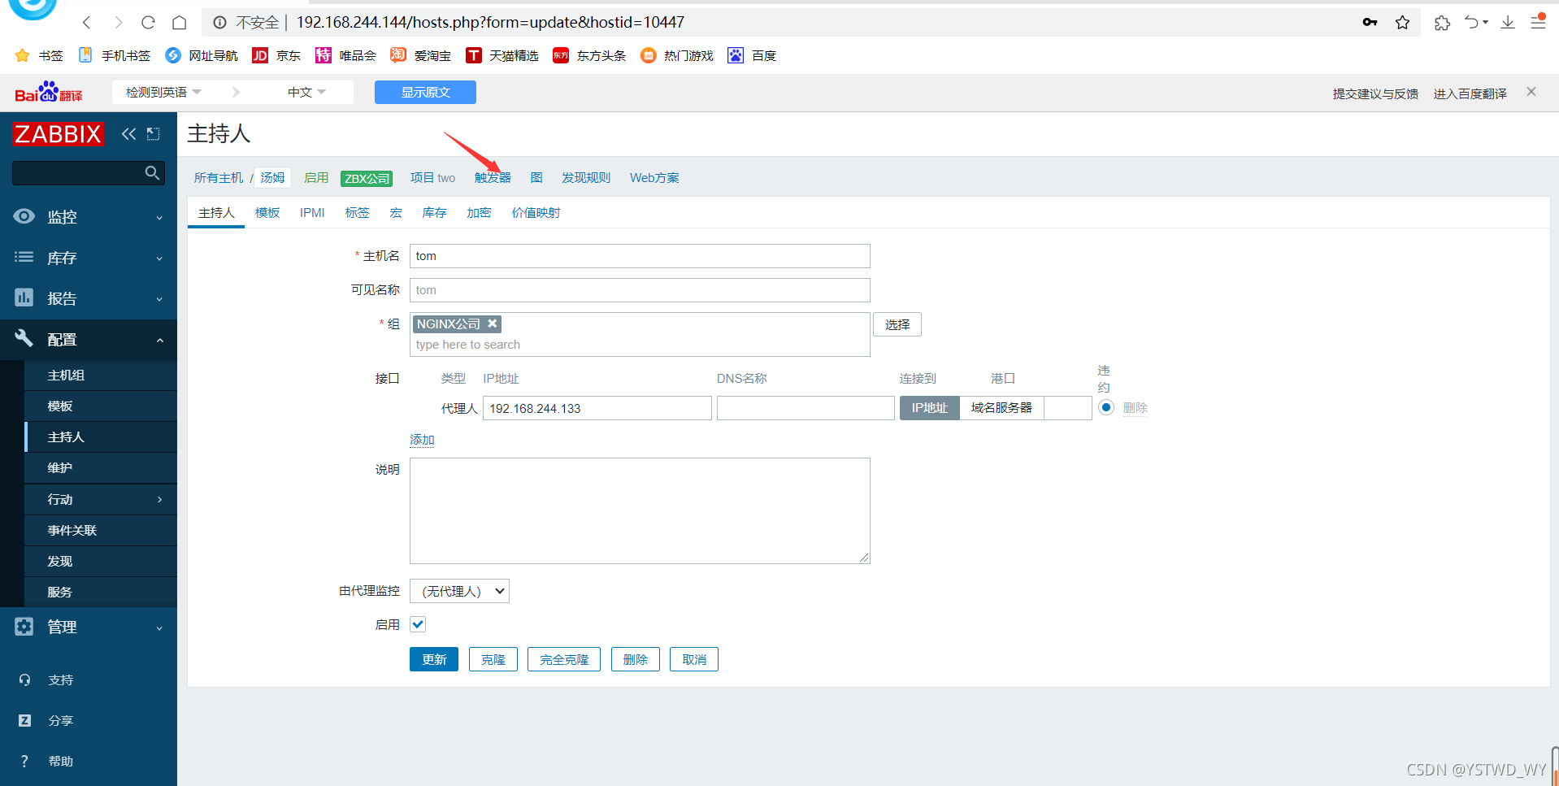
Task: Open the 触发器 triggers link
Action: click(493, 177)
